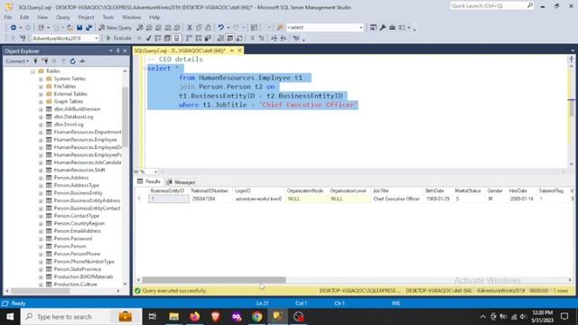Open the File menu
The height and width of the screenshot is (325, 578).
point(8,17)
